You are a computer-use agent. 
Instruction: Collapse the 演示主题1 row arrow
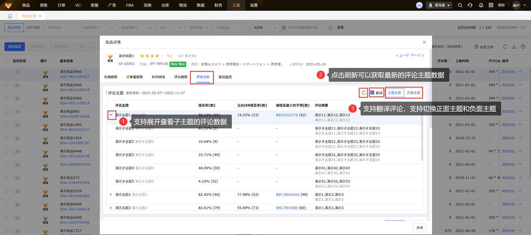(111, 115)
